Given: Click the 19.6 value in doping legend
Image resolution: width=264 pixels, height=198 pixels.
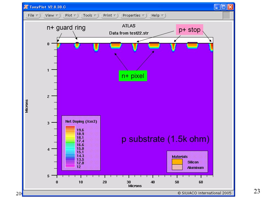Looking at the screenshot, I should tap(80, 130).
